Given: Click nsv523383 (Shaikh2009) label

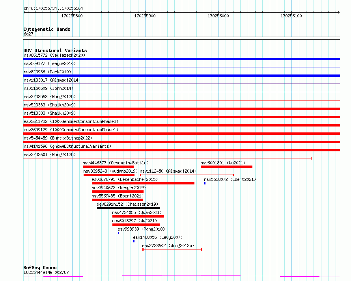Looking at the screenshot, I should (x=50, y=105).
